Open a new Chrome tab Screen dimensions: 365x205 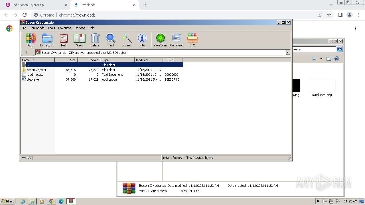pos(145,5)
